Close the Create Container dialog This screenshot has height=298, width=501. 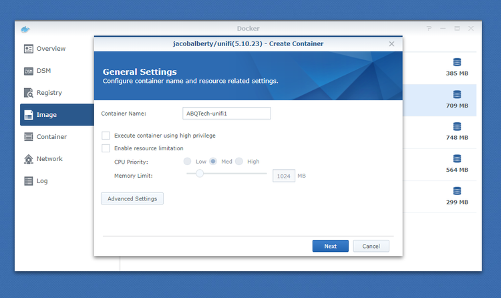[391, 44]
